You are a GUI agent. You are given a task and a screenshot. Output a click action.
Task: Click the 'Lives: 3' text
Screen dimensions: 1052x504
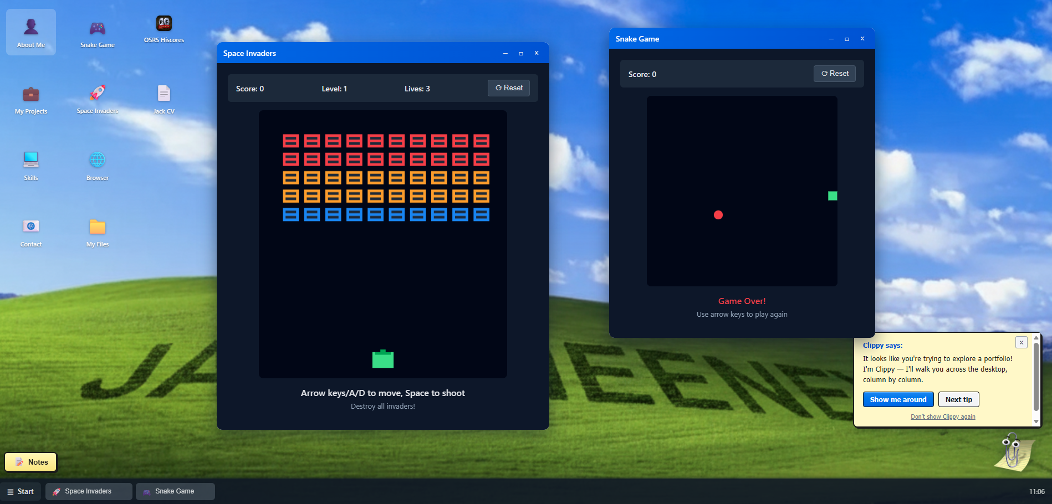click(417, 89)
